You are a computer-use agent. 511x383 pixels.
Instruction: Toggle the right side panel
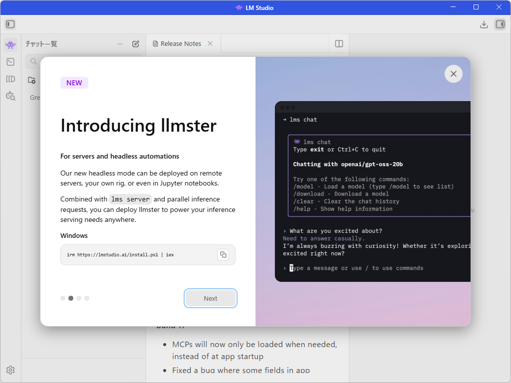click(501, 24)
